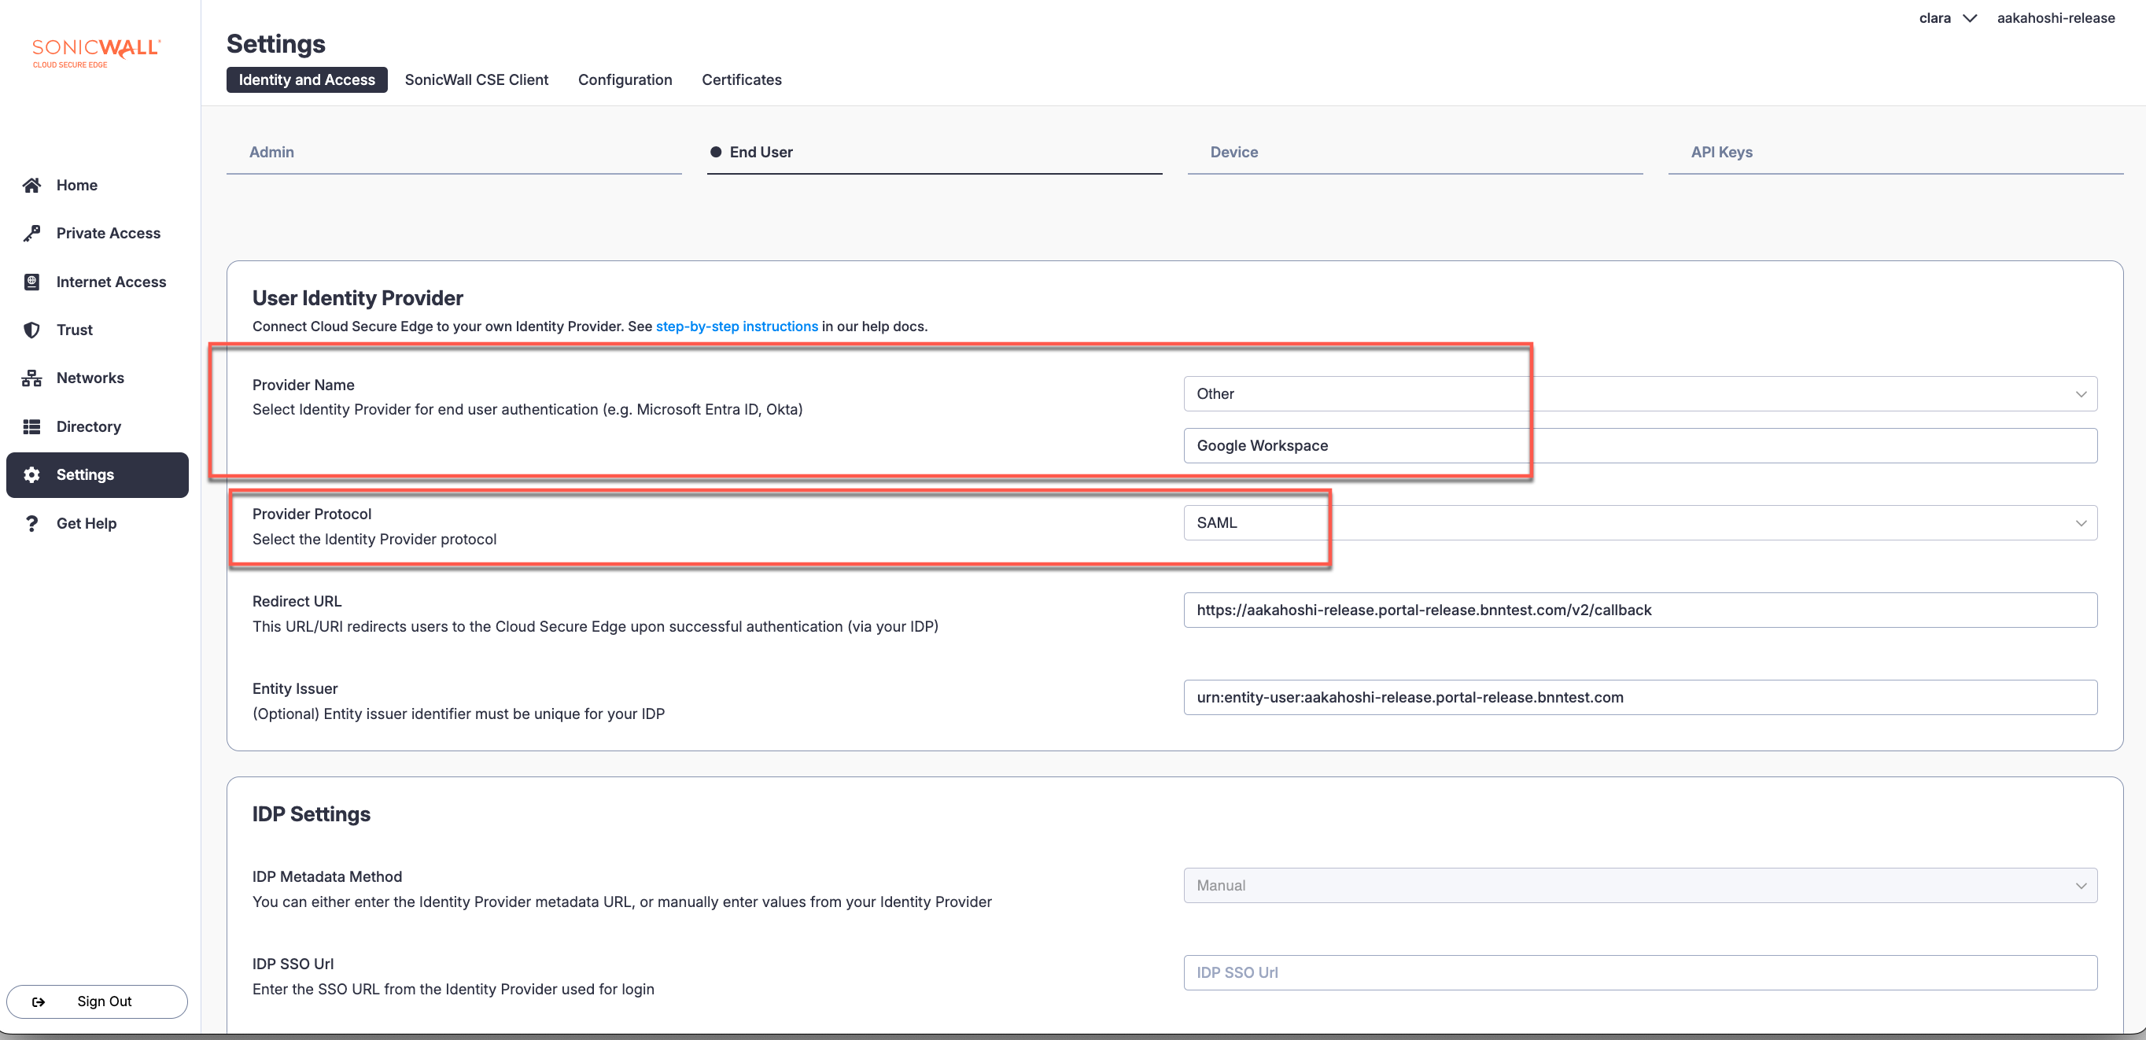
Task: Go to Private Access section
Action: (x=98, y=234)
